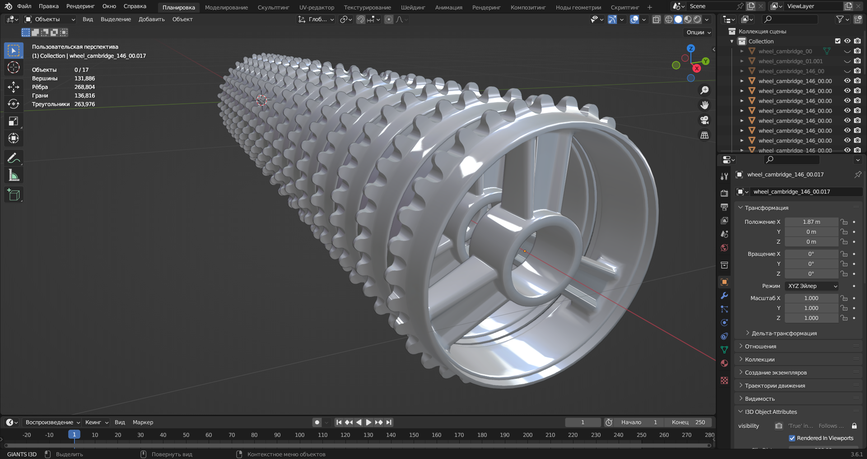Viewport: 867px width, 459px height.
Task: Select the Measure ruler tool
Action: pyautogui.click(x=14, y=175)
